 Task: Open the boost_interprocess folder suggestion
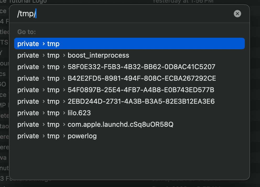point(98,55)
